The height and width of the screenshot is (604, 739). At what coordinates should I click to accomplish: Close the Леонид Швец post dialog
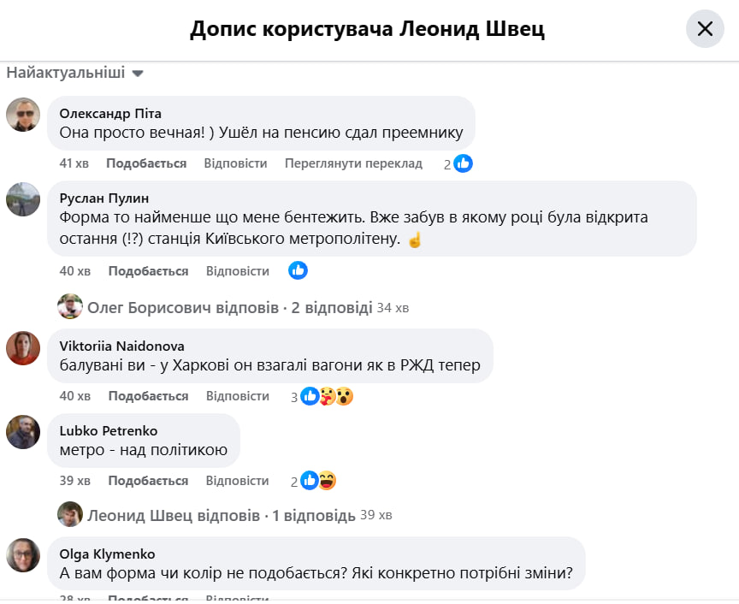pyautogui.click(x=705, y=29)
